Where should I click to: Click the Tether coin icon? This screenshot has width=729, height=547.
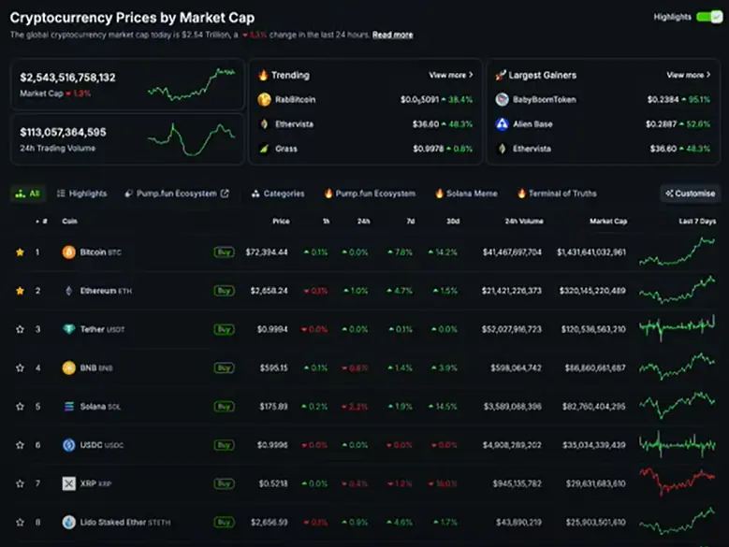[x=69, y=329]
